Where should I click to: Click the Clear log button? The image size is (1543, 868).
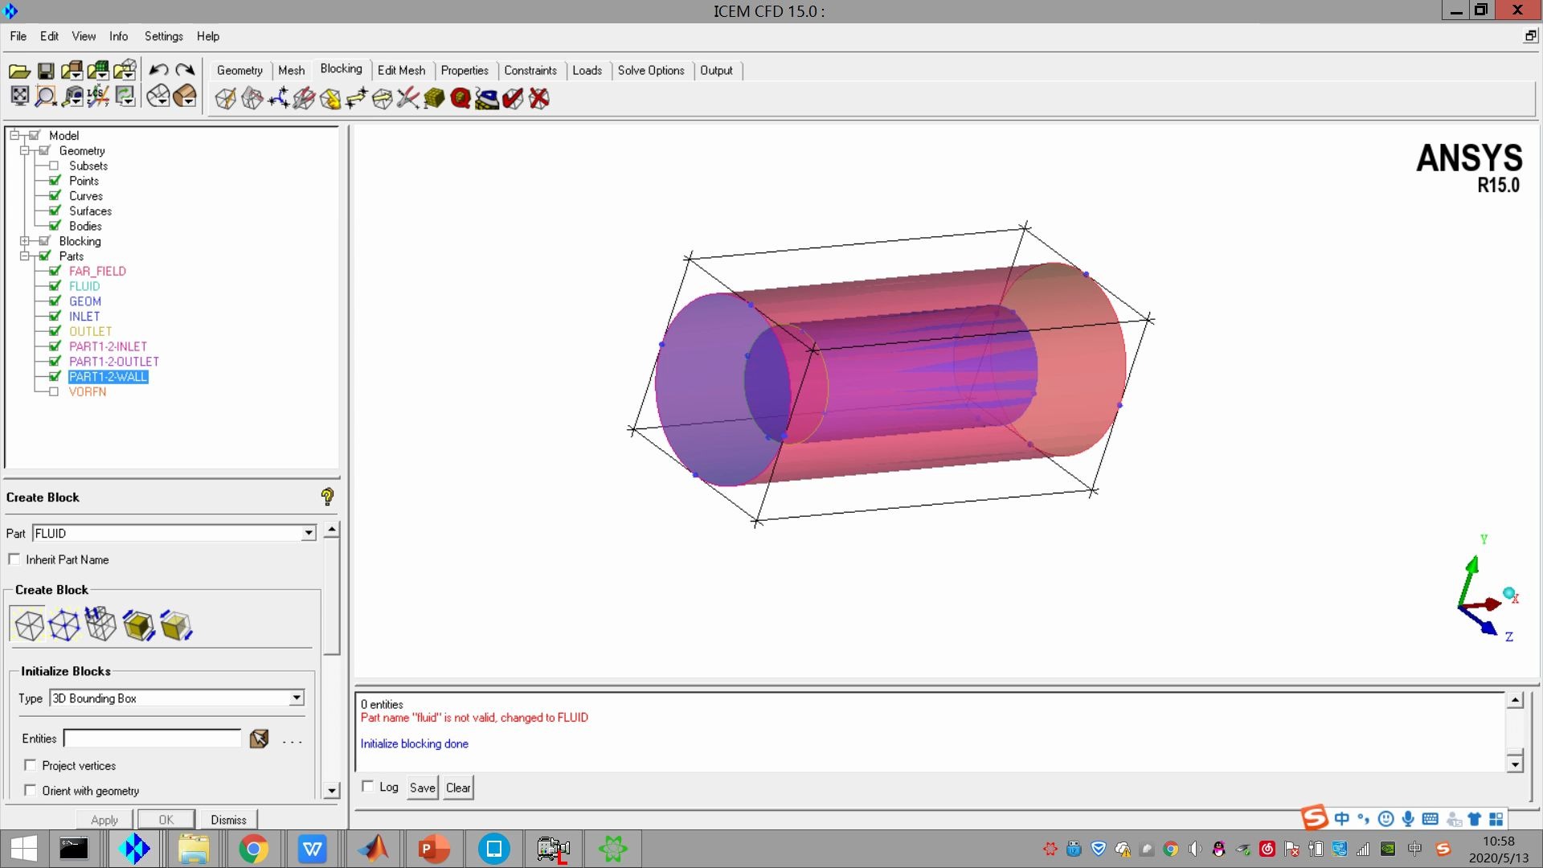(x=458, y=788)
